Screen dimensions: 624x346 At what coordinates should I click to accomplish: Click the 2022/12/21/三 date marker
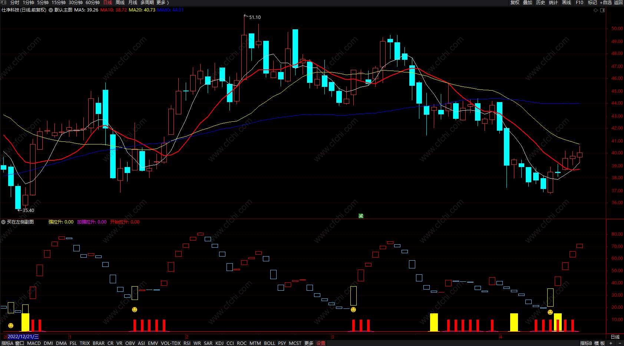(x=23, y=337)
